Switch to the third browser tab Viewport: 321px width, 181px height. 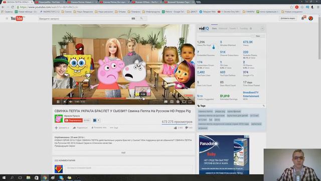click(82, 2)
